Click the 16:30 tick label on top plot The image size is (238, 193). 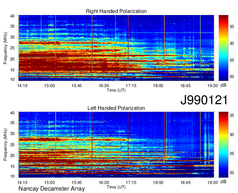pos(104,86)
